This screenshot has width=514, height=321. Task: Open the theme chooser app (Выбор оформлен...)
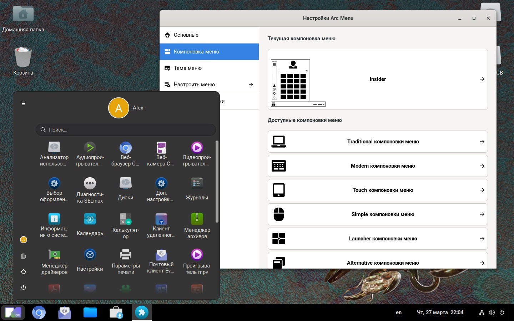click(54, 190)
